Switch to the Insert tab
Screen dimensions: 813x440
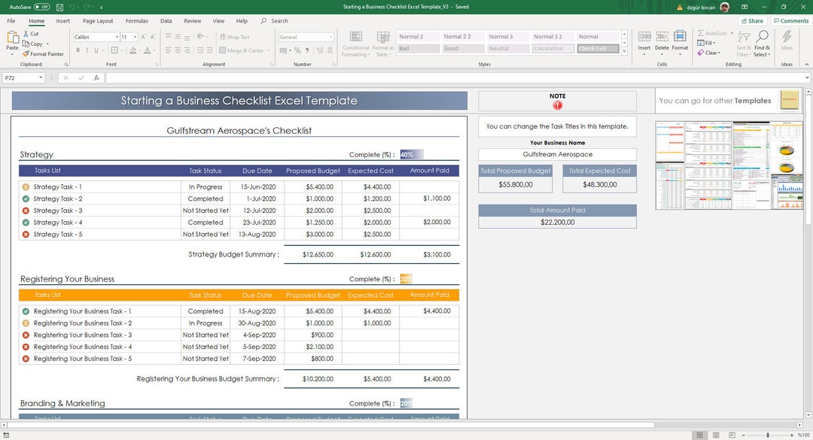[62, 21]
